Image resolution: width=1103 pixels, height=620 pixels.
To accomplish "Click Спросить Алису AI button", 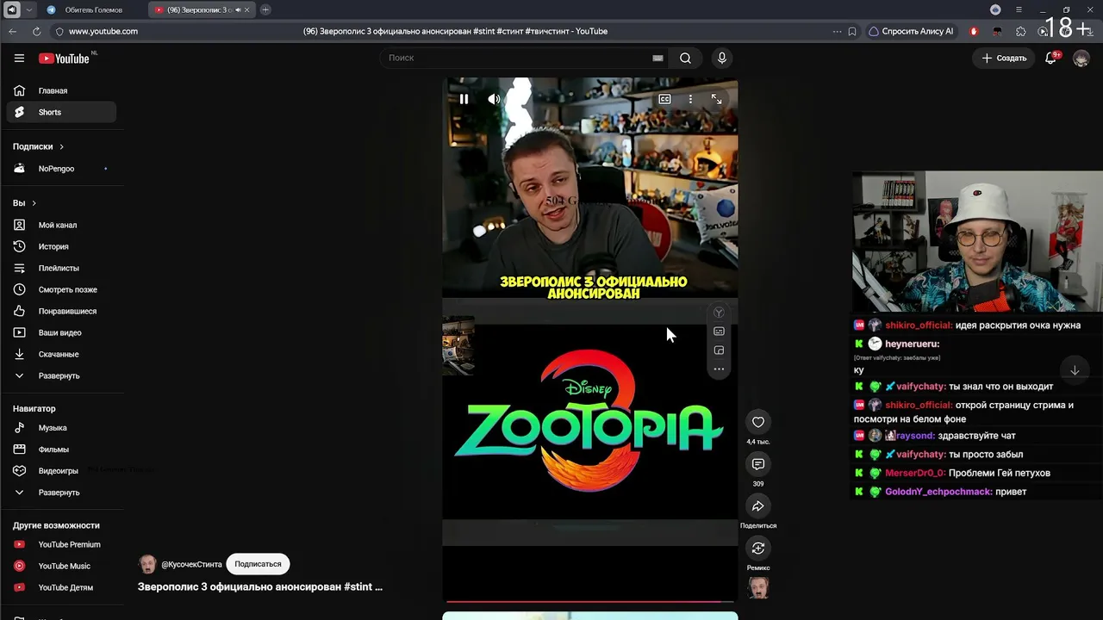I will [912, 31].
